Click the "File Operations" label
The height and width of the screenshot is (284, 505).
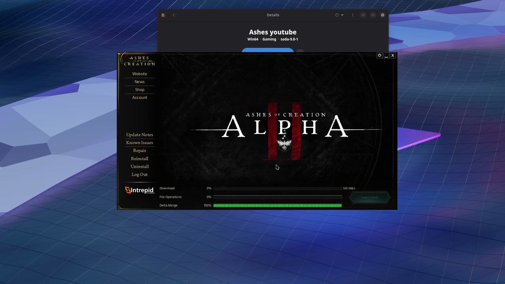[170, 197]
